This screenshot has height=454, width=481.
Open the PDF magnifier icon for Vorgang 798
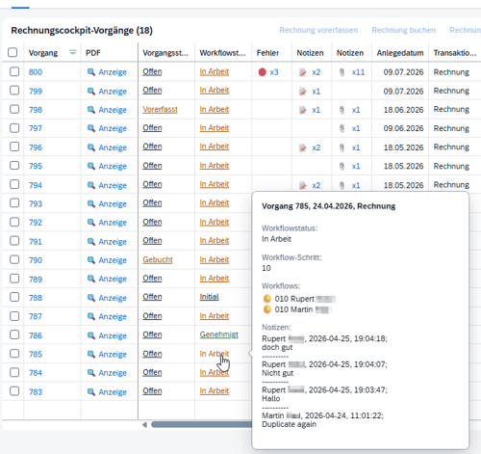pos(91,110)
